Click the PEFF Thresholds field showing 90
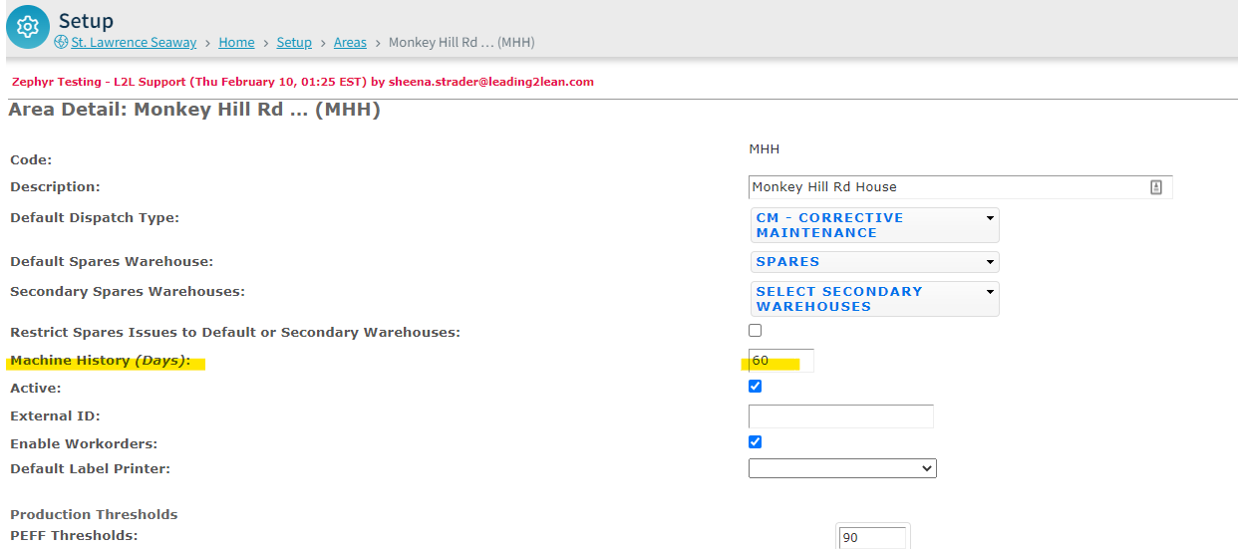 coord(872,538)
